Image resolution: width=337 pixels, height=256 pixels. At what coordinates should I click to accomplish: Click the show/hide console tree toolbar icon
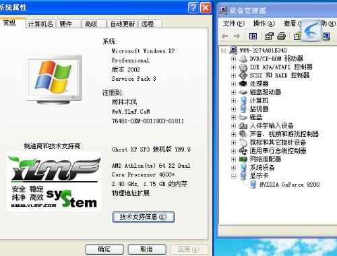(x=253, y=36)
